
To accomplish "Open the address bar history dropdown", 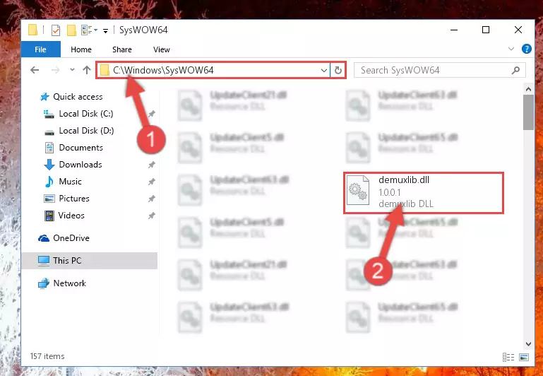I will pos(324,71).
